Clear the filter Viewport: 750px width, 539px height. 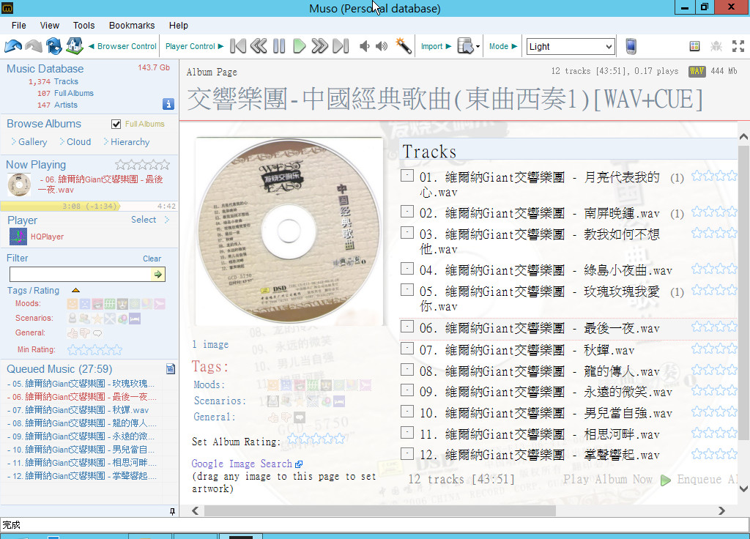pyautogui.click(x=152, y=259)
